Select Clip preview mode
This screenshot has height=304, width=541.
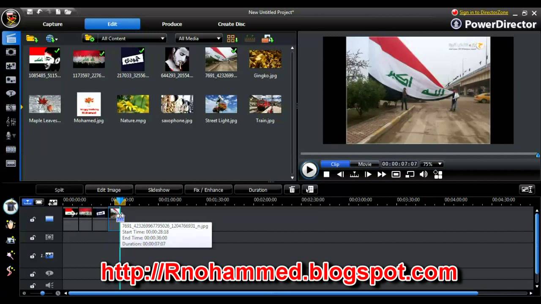[335, 164]
